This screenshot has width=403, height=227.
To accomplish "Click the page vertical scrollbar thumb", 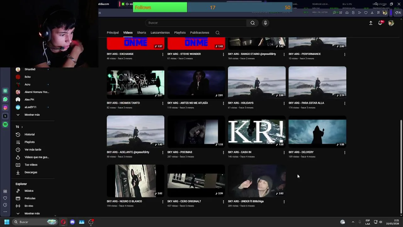I will click(x=401, y=167).
